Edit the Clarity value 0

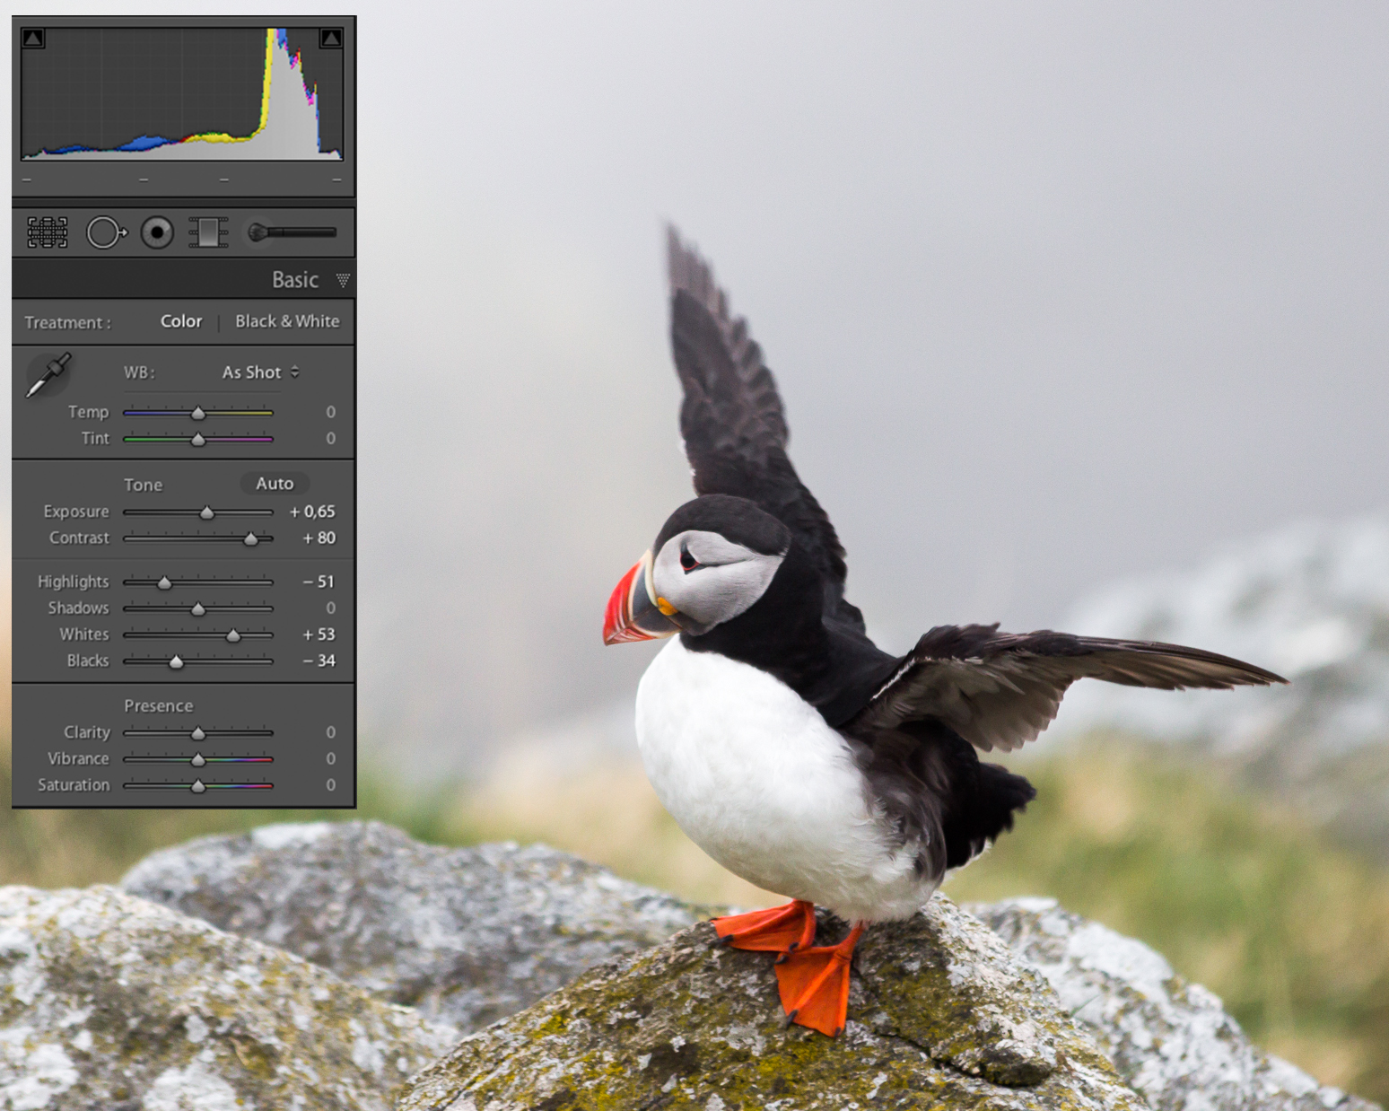pyautogui.click(x=330, y=732)
